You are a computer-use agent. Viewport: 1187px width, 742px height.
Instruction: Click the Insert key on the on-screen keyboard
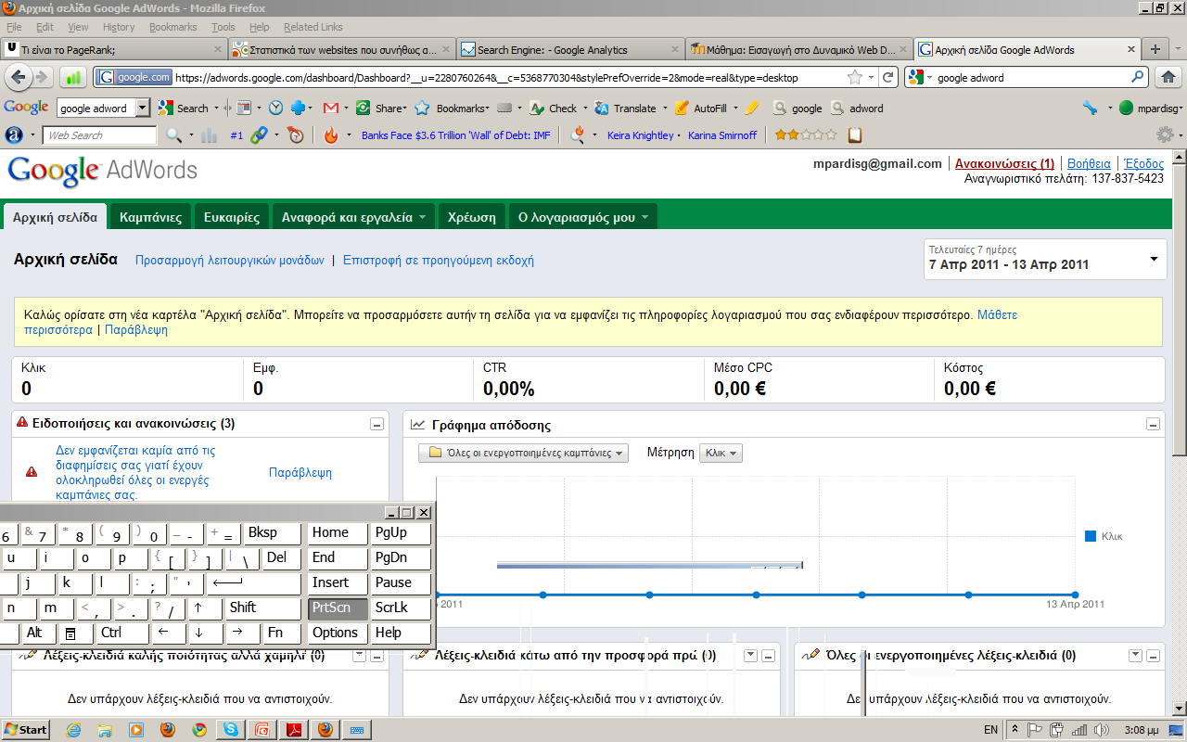click(x=338, y=583)
